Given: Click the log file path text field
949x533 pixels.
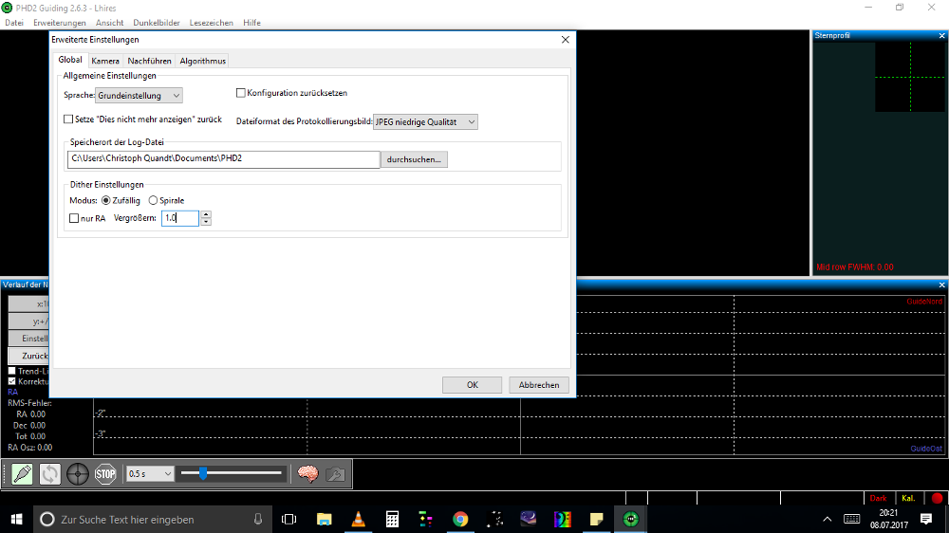Looking at the screenshot, I should (x=223, y=159).
